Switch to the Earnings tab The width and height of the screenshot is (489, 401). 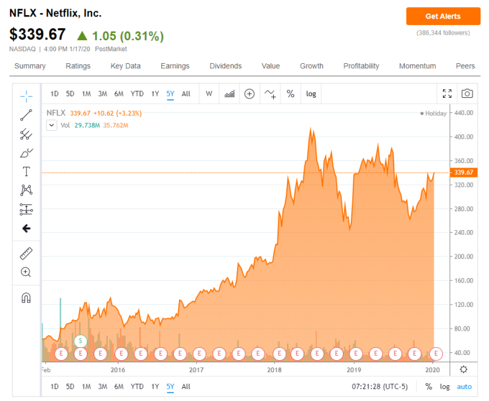click(x=175, y=66)
